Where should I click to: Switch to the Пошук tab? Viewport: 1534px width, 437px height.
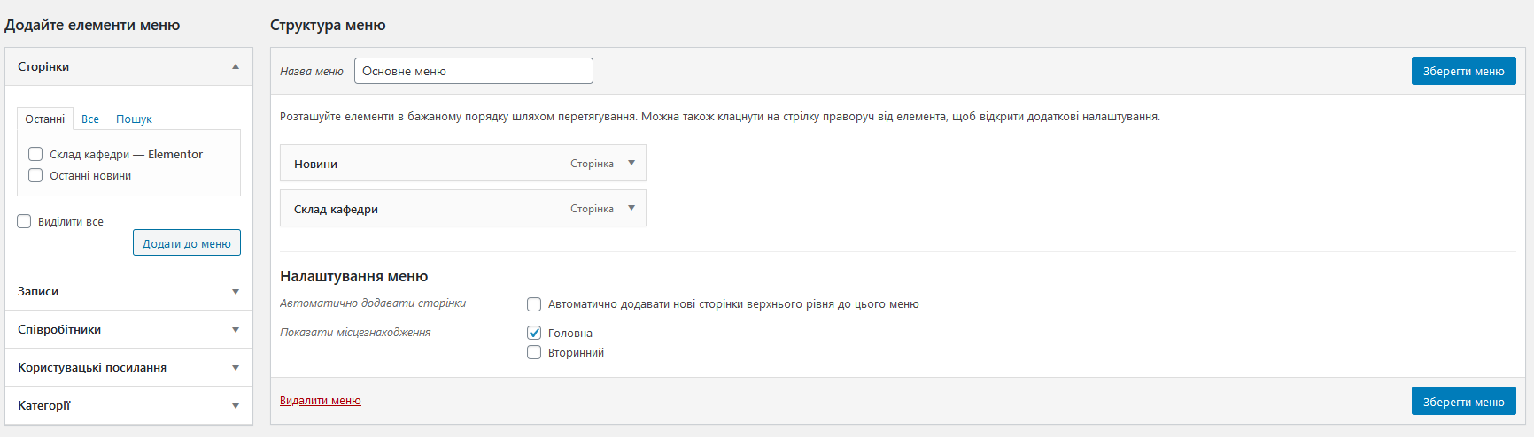(134, 119)
